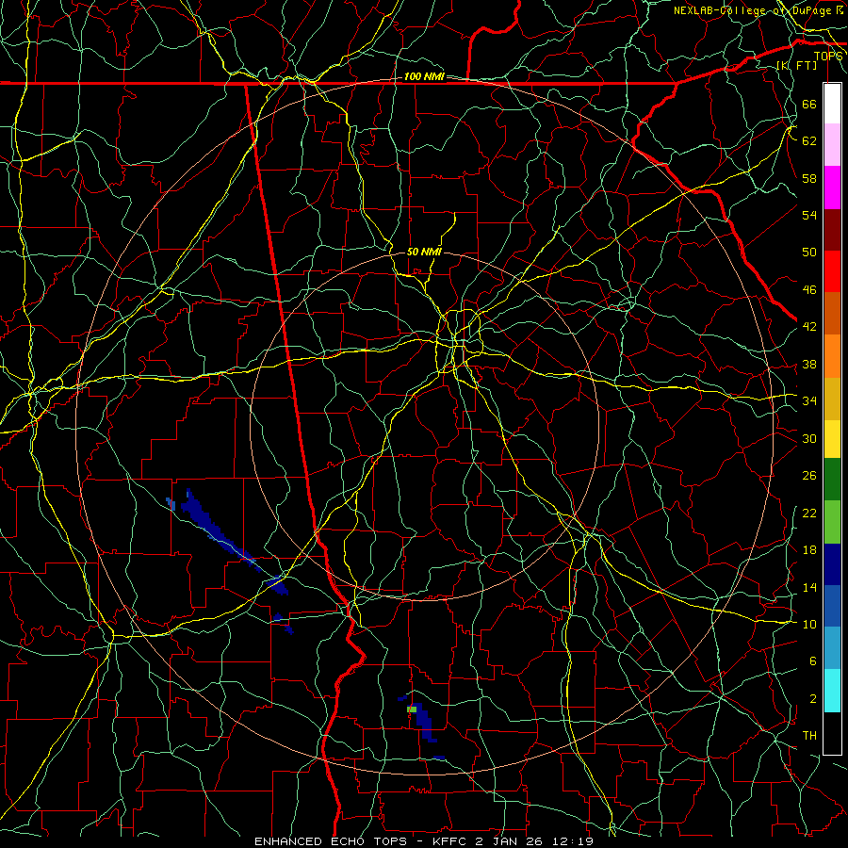Click the '66' legend value
The image size is (848, 848).
(809, 104)
